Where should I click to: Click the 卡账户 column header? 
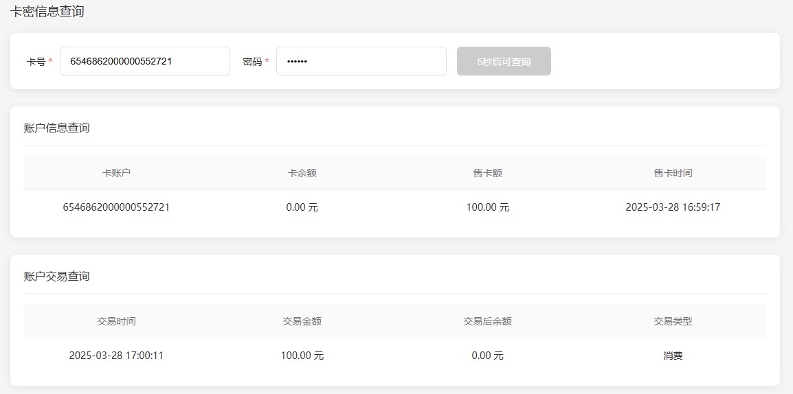[116, 173]
